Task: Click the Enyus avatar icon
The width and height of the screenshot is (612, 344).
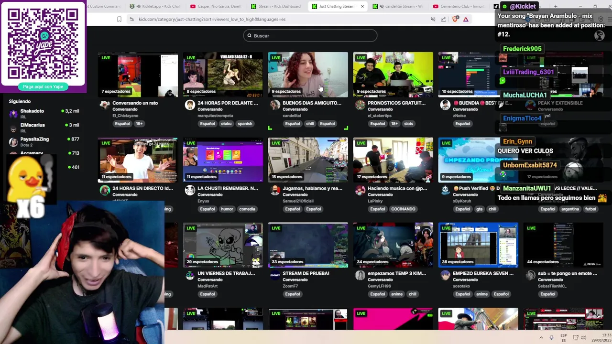Action: [x=190, y=190]
